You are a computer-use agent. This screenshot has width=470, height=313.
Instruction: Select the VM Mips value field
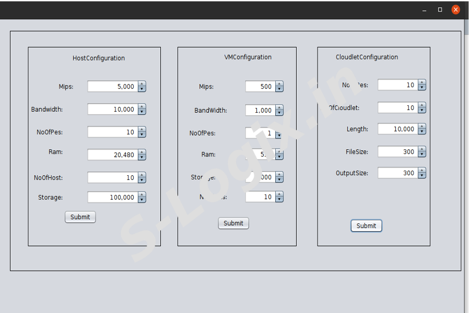[x=260, y=87]
